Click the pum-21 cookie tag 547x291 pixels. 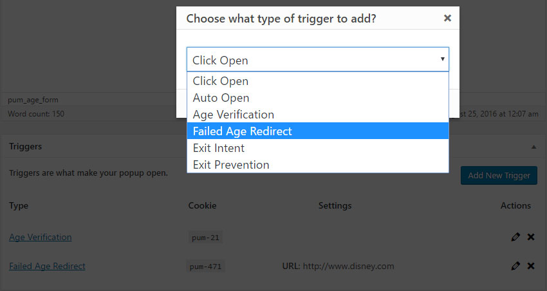pos(205,238)
